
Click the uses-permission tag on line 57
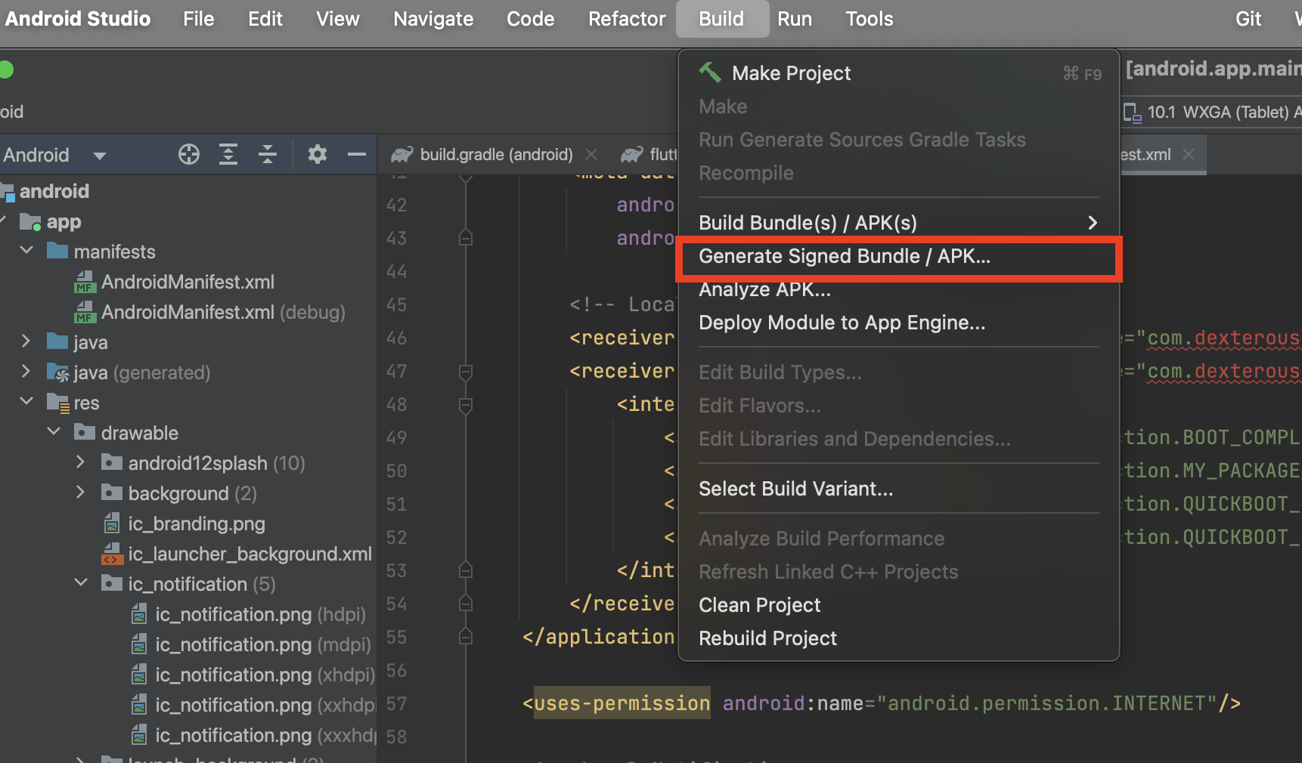(622, 703)
